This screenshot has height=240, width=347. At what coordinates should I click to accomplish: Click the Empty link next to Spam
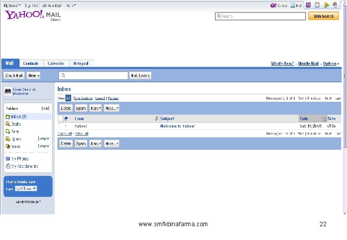coord(44,139)
